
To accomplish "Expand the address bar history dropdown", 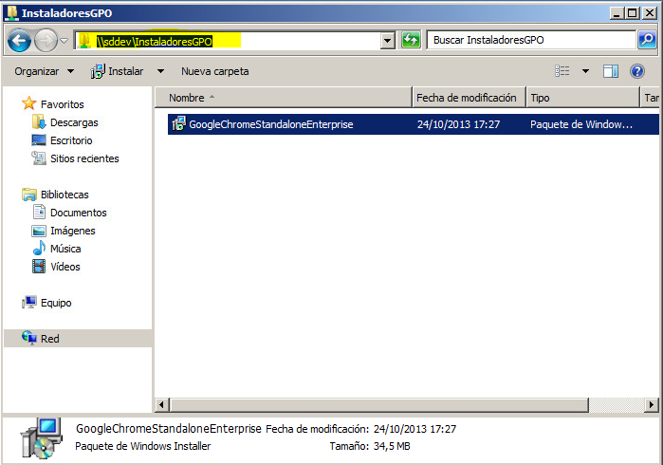I will (x=387, y=41).
